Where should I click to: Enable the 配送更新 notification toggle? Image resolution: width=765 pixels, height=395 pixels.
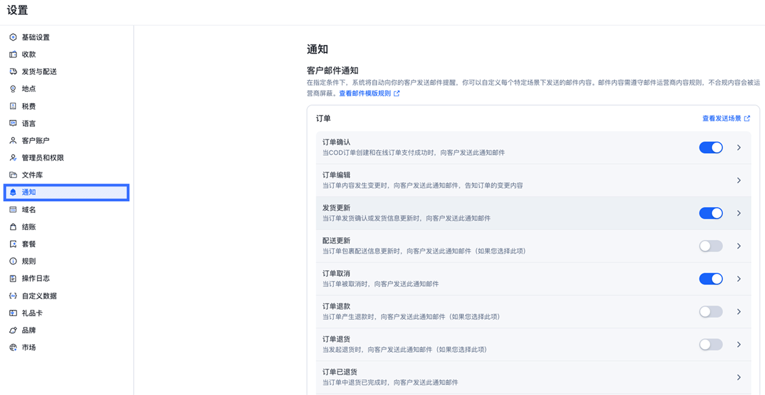click(x=711, y=246)
